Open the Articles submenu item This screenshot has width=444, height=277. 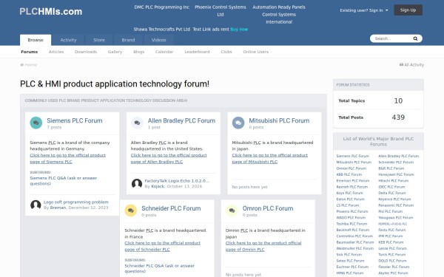56,52
